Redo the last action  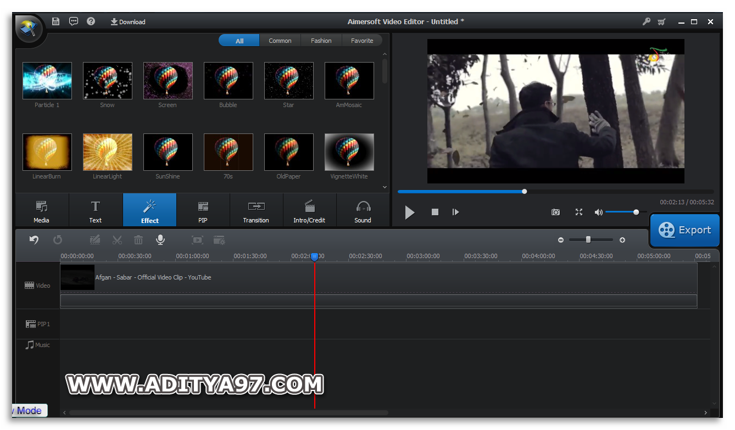58,240
